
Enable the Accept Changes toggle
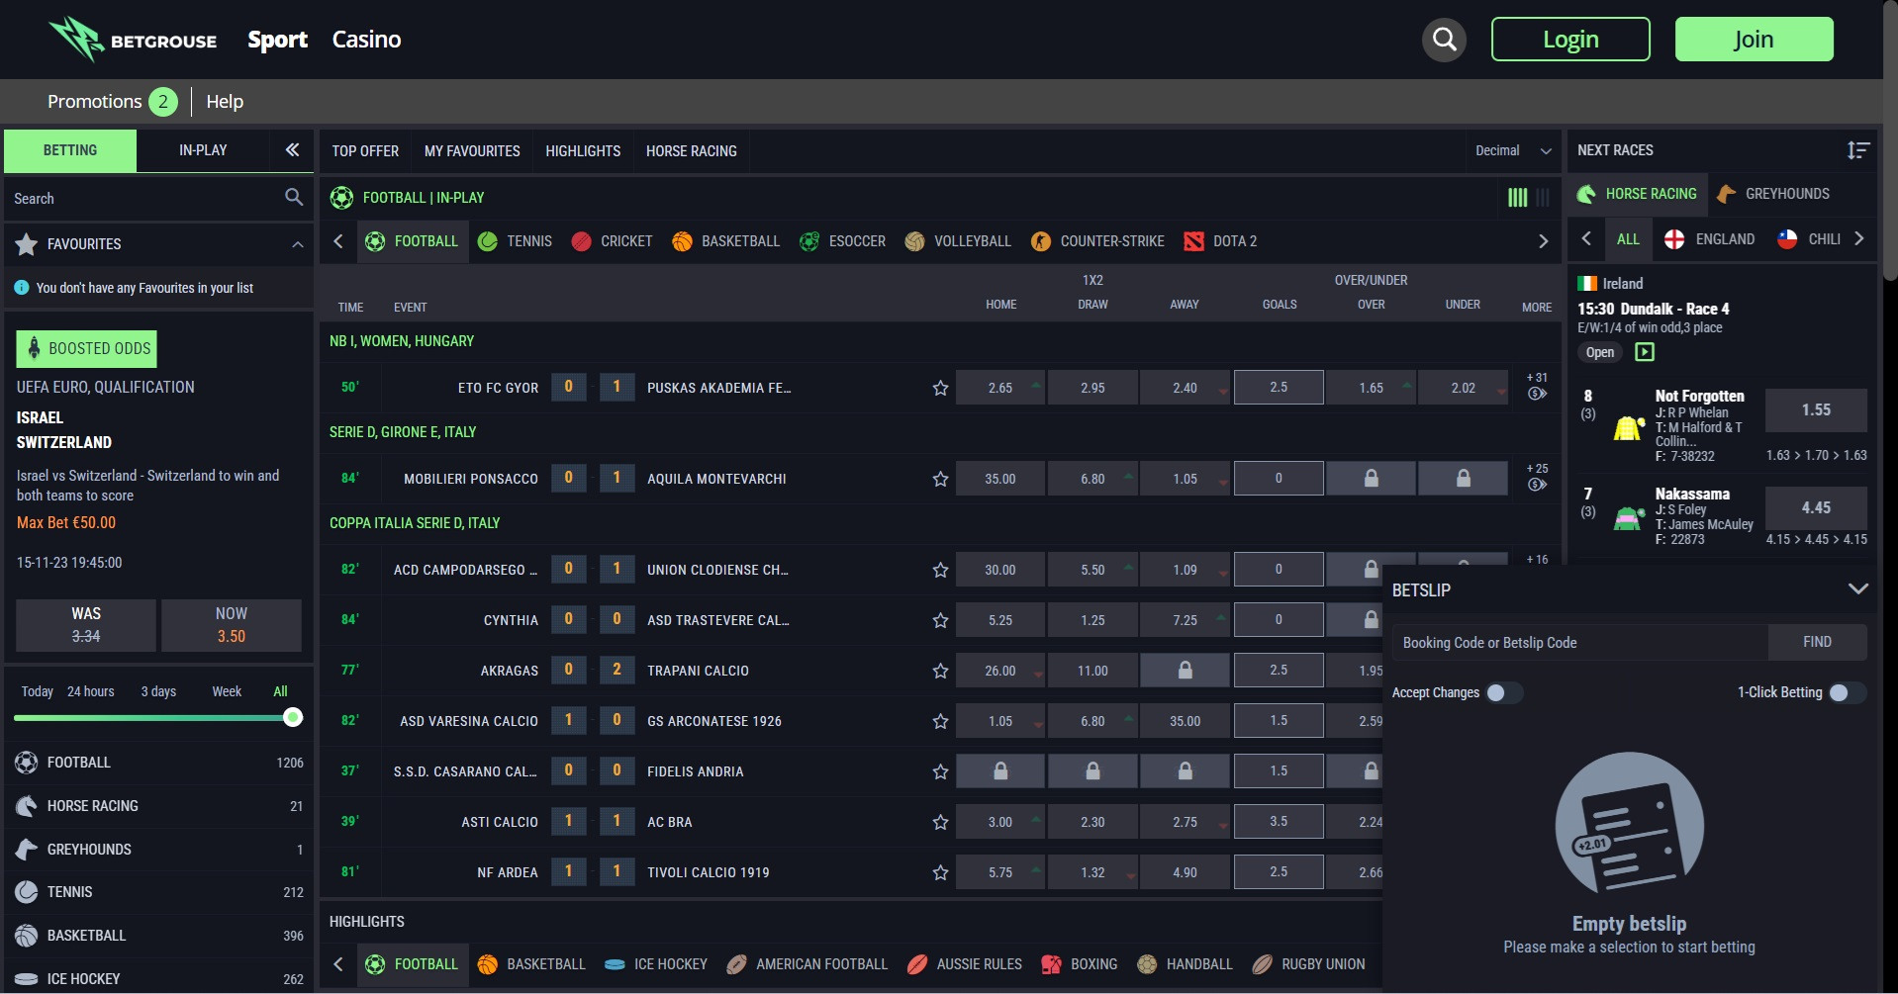coord(1502,692)
